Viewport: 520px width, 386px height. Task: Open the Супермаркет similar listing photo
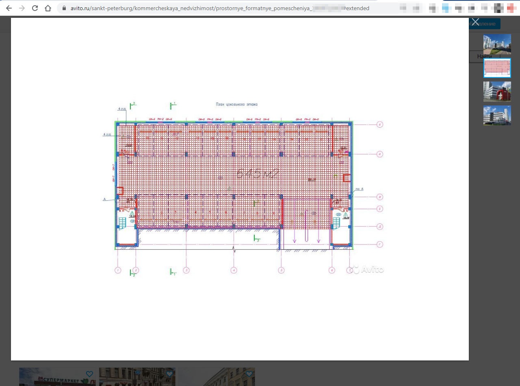(x=58, y=377)
